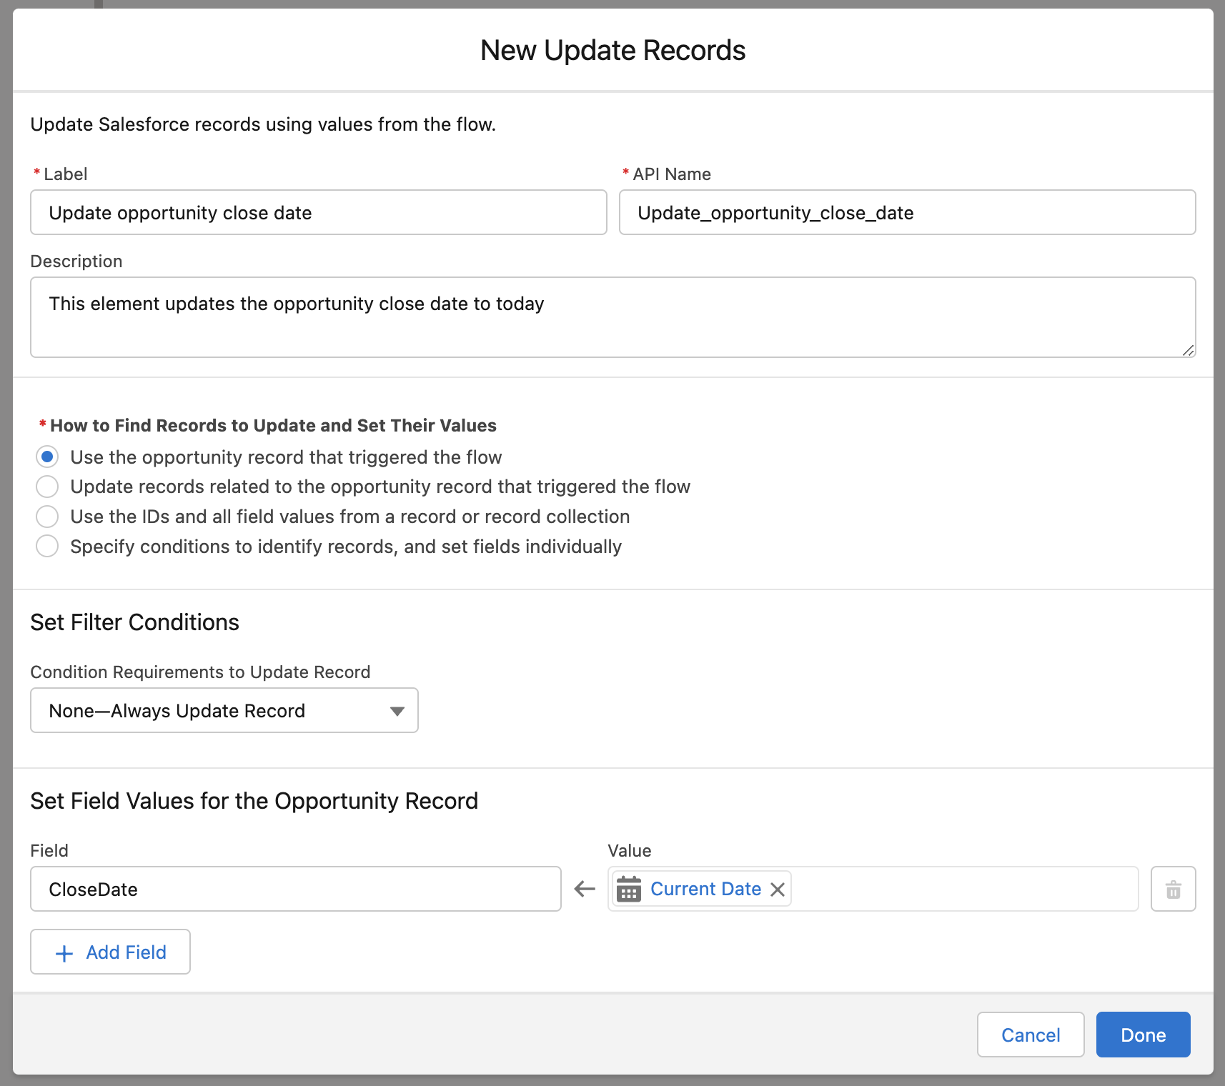Click the CloseDate field input
This screenshot has height=1086, width=1225.
(x=296, y=889)
